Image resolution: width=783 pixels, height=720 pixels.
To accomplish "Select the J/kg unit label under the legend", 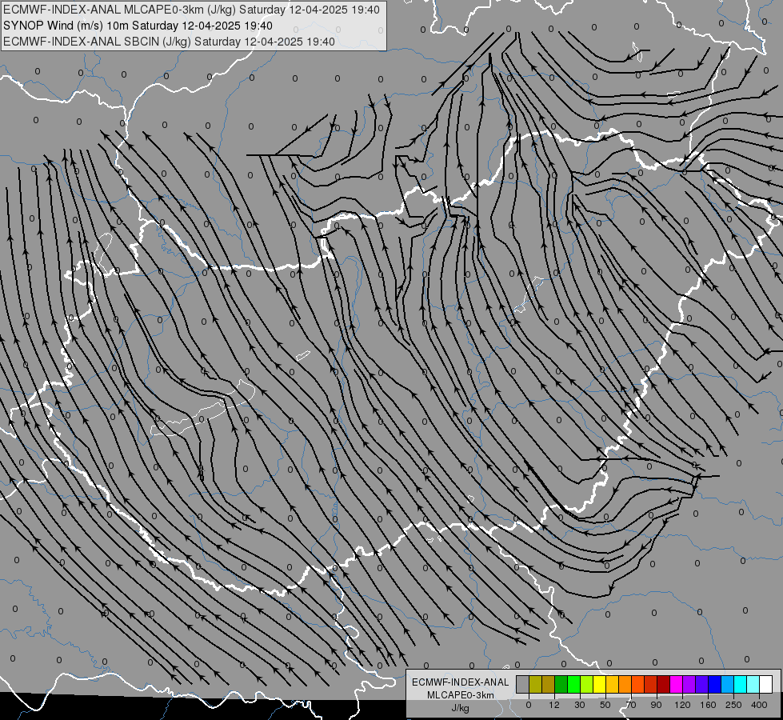I will tap(460, 707).
